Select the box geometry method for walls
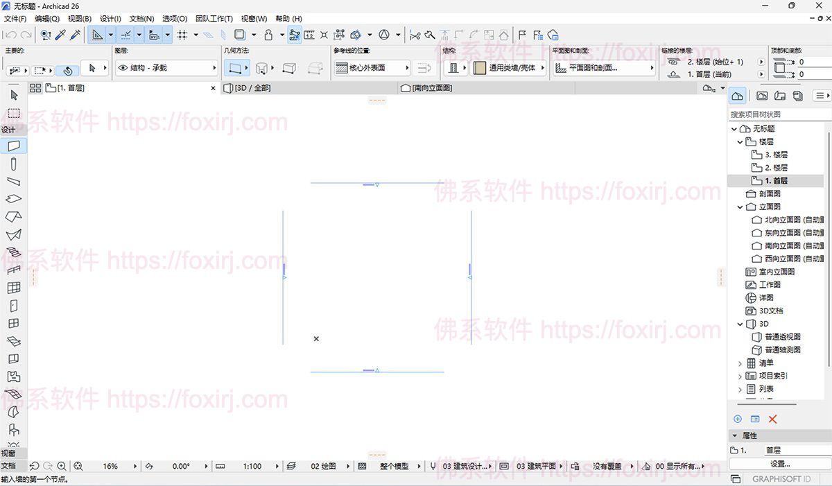832x486 pixels. tap(290, 67)
